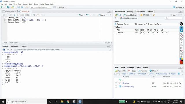The image size is (185, 104).
Task: Open the R Videos project dropdown
Action: coord(178,7)
